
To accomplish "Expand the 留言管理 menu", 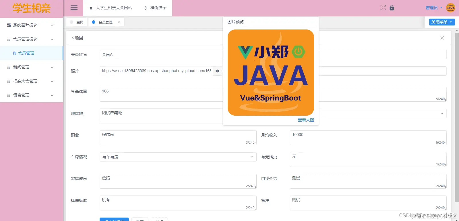I will (x=31, y=95).
